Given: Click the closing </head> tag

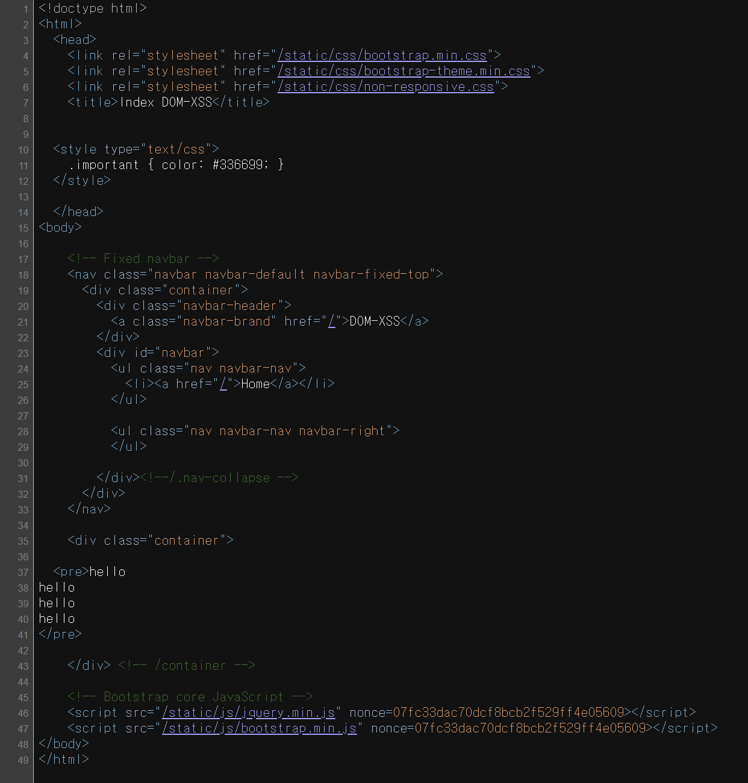Looking at the screenshot, I should [x=78, y=212].
